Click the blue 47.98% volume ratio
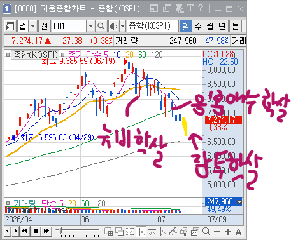Image resolution: width=291 pixels, height=240 pixels. pos(216,41)
